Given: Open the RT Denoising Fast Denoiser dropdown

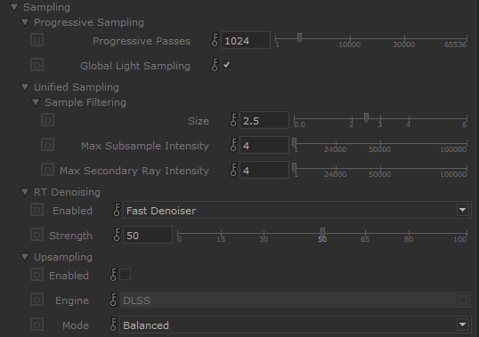Looking at the screenshot, I should click(x=297, y=210).
